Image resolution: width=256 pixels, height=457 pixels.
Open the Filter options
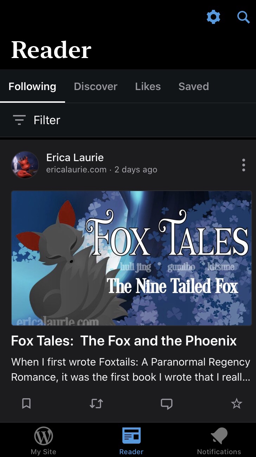pyautogui.click(x=128, y=120)
